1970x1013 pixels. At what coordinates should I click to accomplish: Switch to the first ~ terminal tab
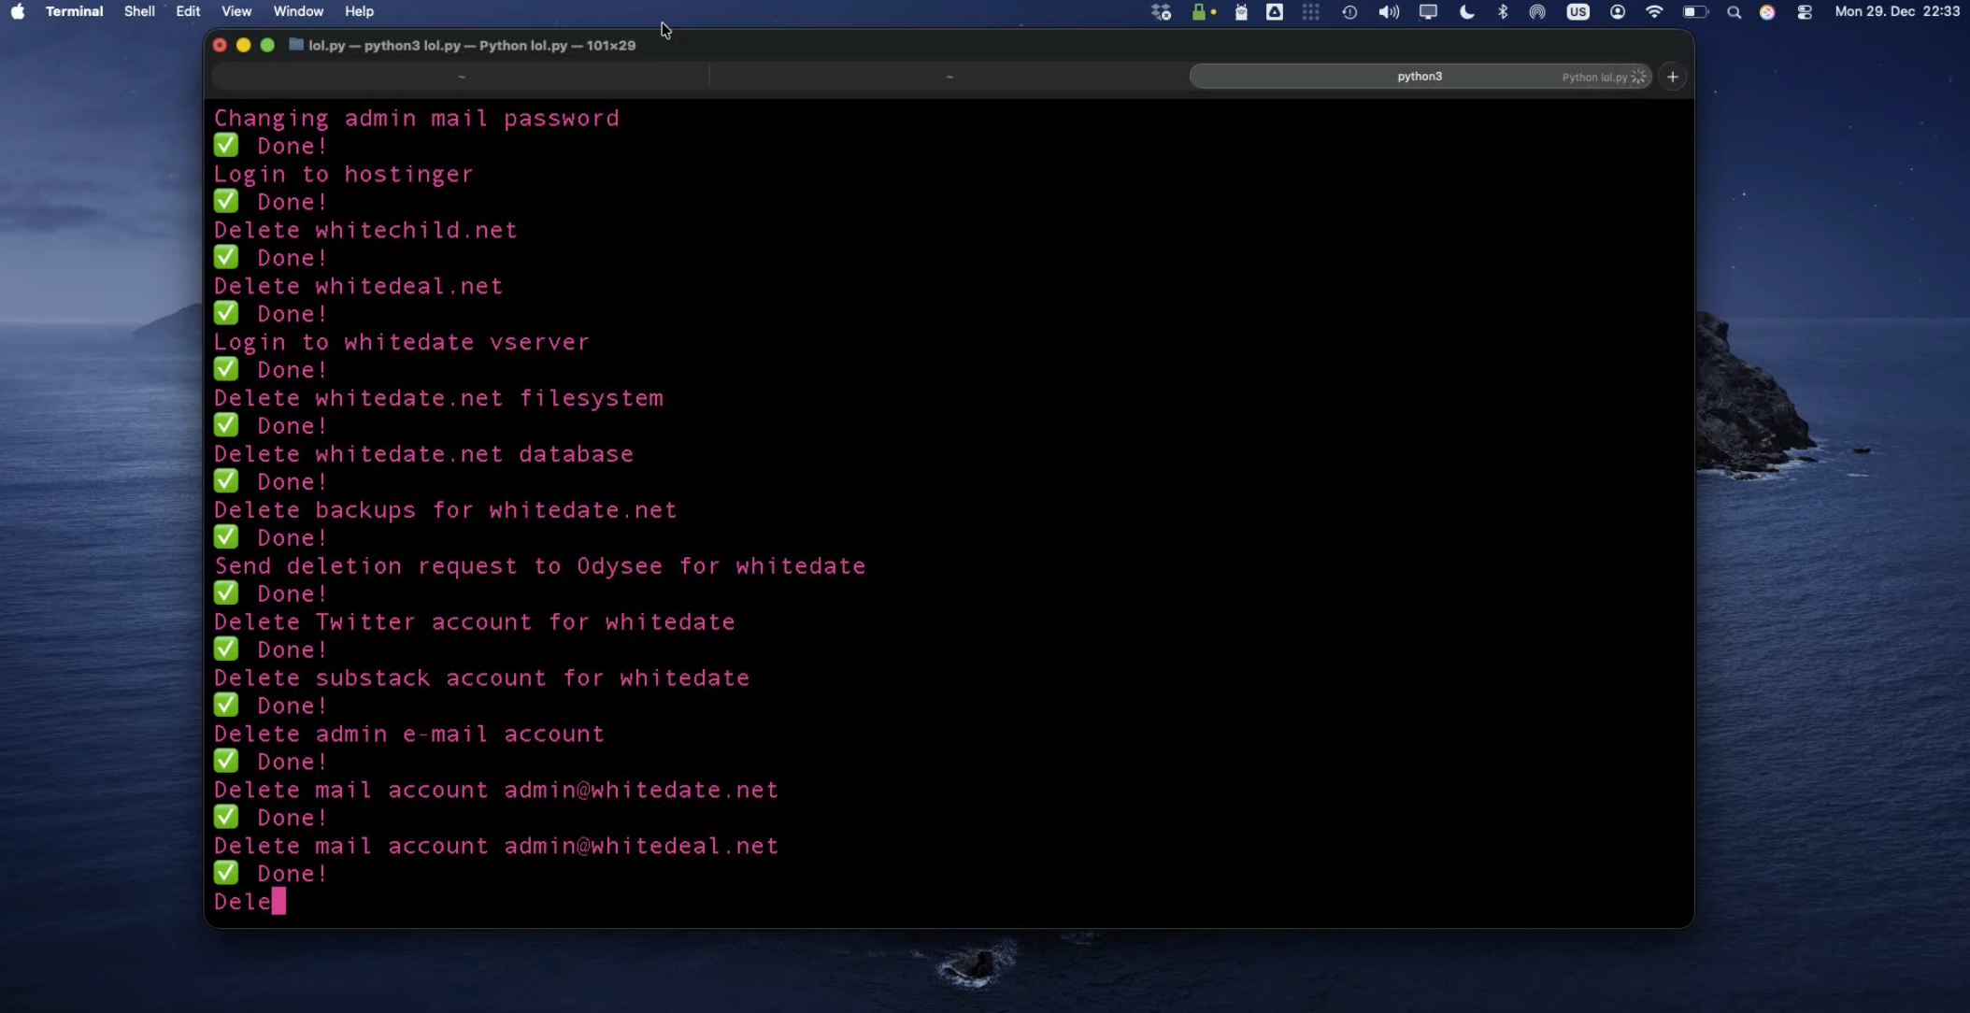461,77
